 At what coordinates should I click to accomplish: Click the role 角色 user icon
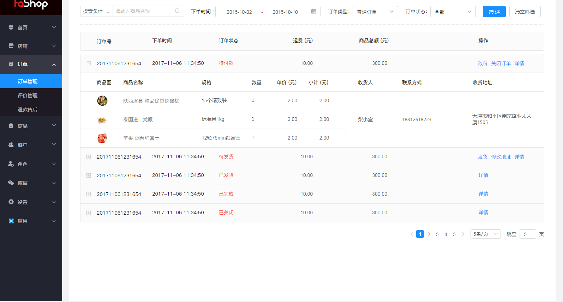tap(11, 164)
